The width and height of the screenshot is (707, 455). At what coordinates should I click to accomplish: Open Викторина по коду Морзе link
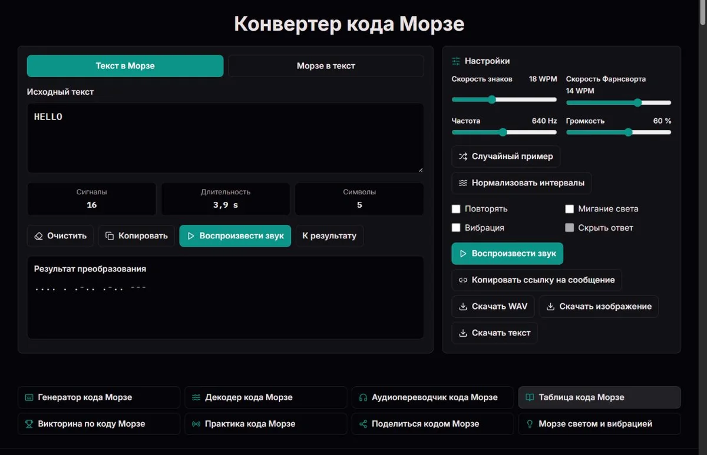(99, 424)
